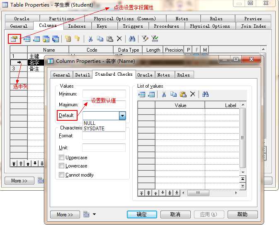Click Customize Columns and Filter icon
279x225 pixels.
145,38
